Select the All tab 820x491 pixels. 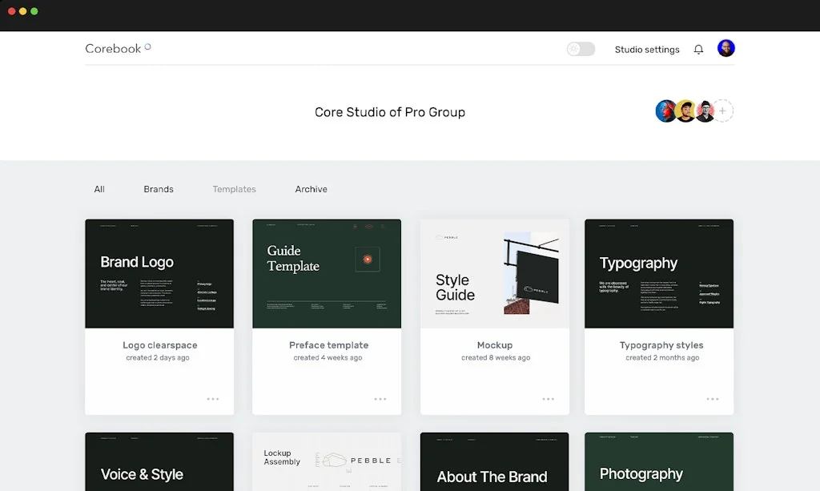99,189
